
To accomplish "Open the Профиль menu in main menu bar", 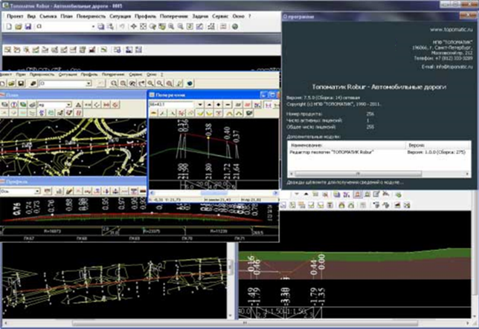I will pos(146,16).
